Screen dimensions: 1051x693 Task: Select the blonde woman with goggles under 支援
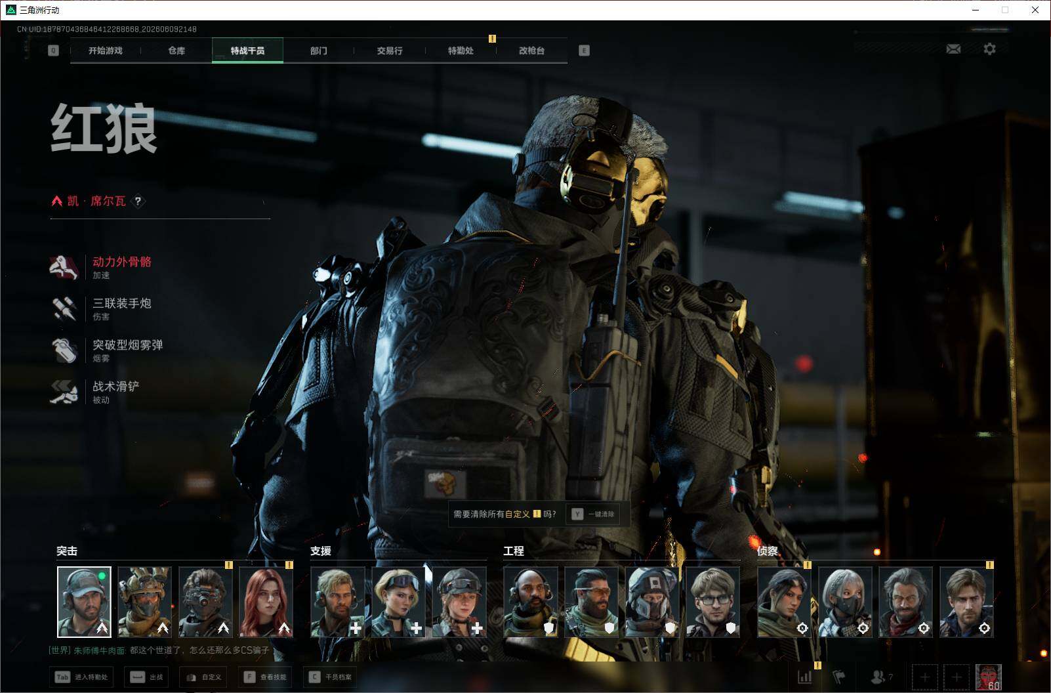coord(398,602)
